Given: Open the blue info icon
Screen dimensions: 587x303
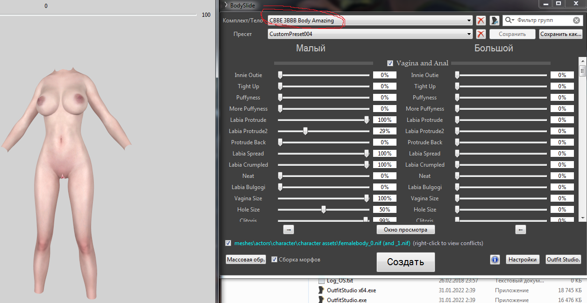Looking at the screenshot, I should click(x=495, y=260).
